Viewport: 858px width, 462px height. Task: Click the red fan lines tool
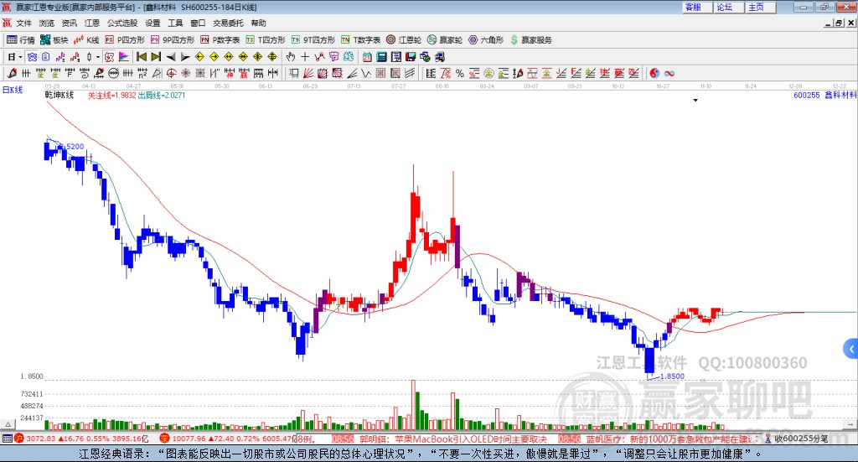point(308,73)
